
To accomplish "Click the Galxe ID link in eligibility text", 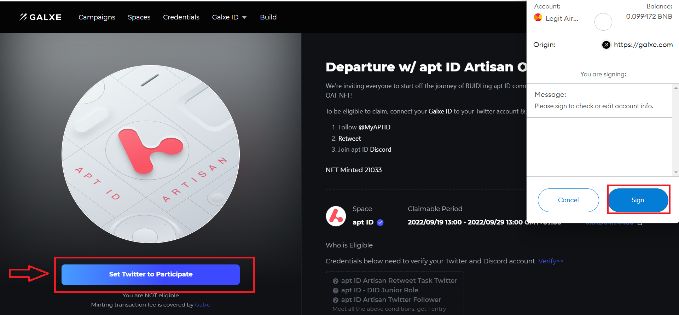I will coord(440,111).
